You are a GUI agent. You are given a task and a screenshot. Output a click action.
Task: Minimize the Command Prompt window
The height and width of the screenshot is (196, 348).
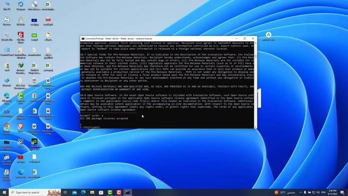(237, 39)
